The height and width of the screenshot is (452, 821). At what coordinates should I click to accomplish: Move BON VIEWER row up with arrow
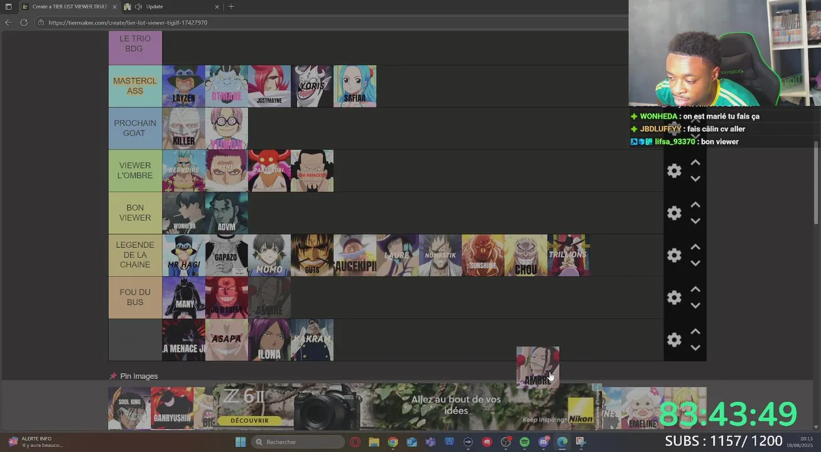click(x=695, y=205)
